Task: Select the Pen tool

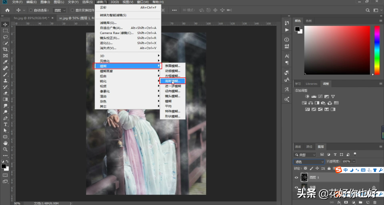Action: click(x=5, y=118)
